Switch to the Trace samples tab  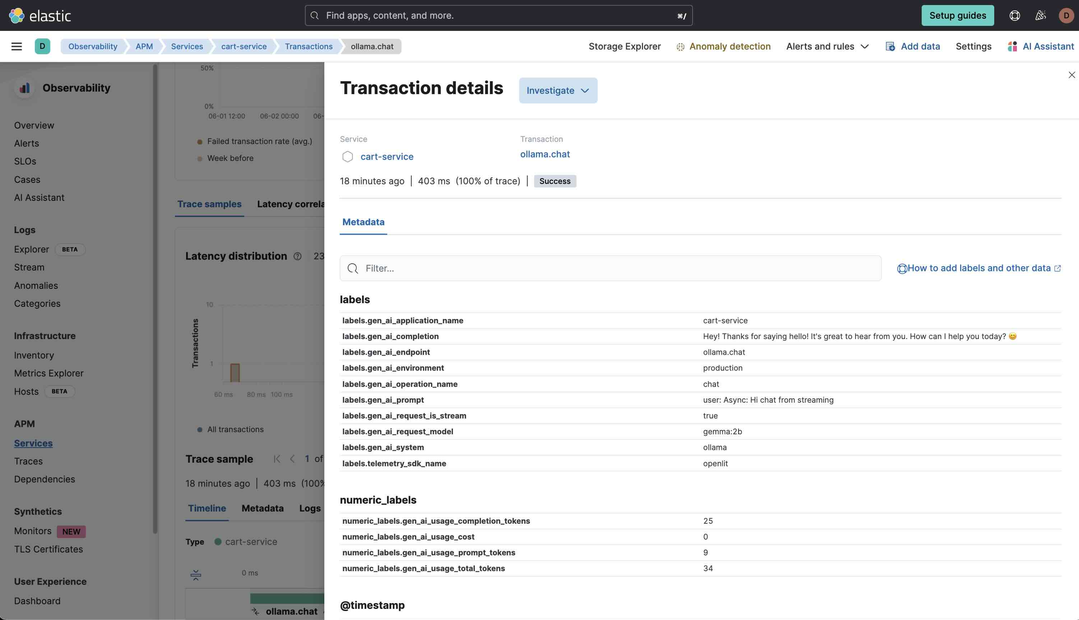point(209,204)
